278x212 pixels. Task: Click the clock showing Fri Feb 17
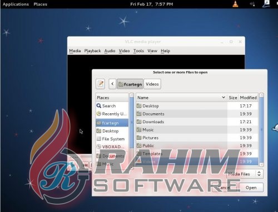[x=152, y=4]
